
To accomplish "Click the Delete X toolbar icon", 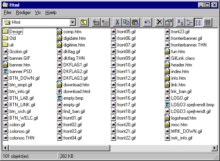I will [159, 22].
